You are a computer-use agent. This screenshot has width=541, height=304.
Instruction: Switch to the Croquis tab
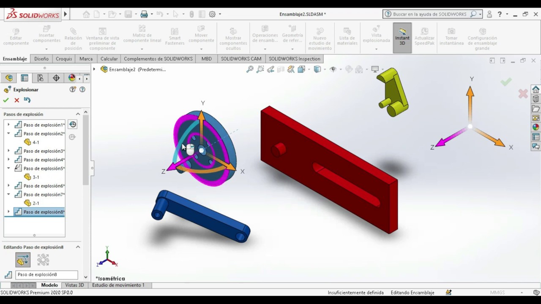tap(64, 59)
